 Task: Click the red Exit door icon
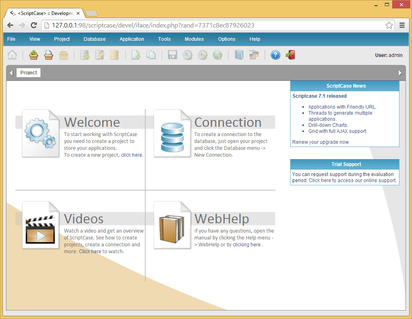point(290,55)
